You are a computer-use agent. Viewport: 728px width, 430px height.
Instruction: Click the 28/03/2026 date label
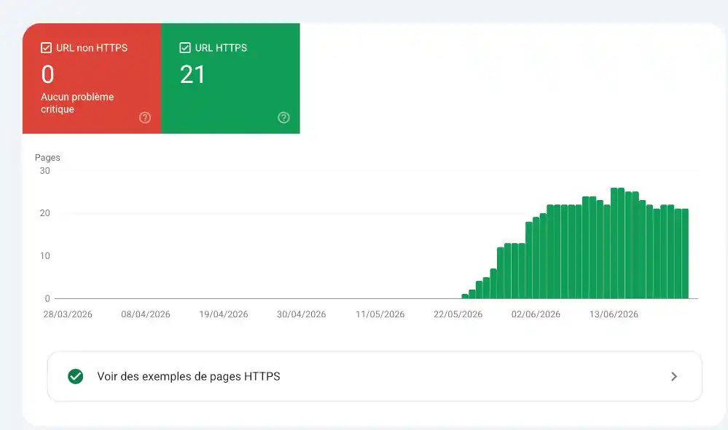coord(68,314)
